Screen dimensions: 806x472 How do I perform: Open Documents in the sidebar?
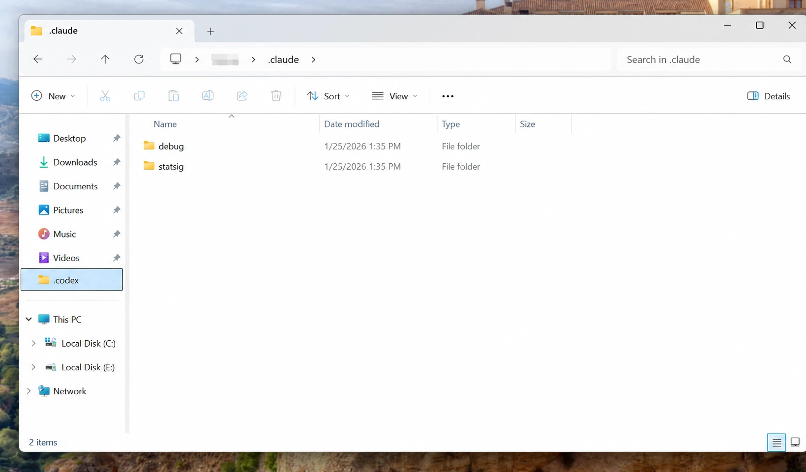(x=75, y=186)
